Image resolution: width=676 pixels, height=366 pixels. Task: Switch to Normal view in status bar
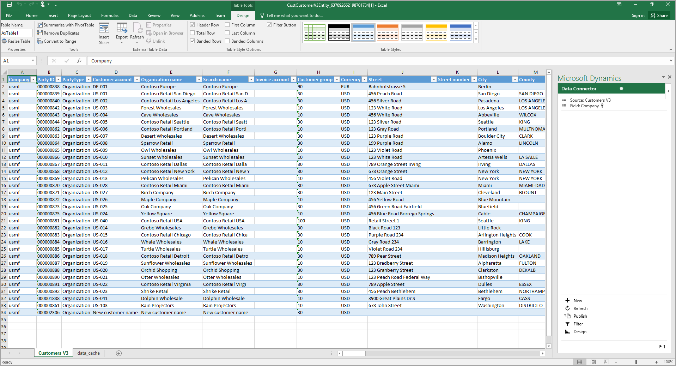coord(580,362)
